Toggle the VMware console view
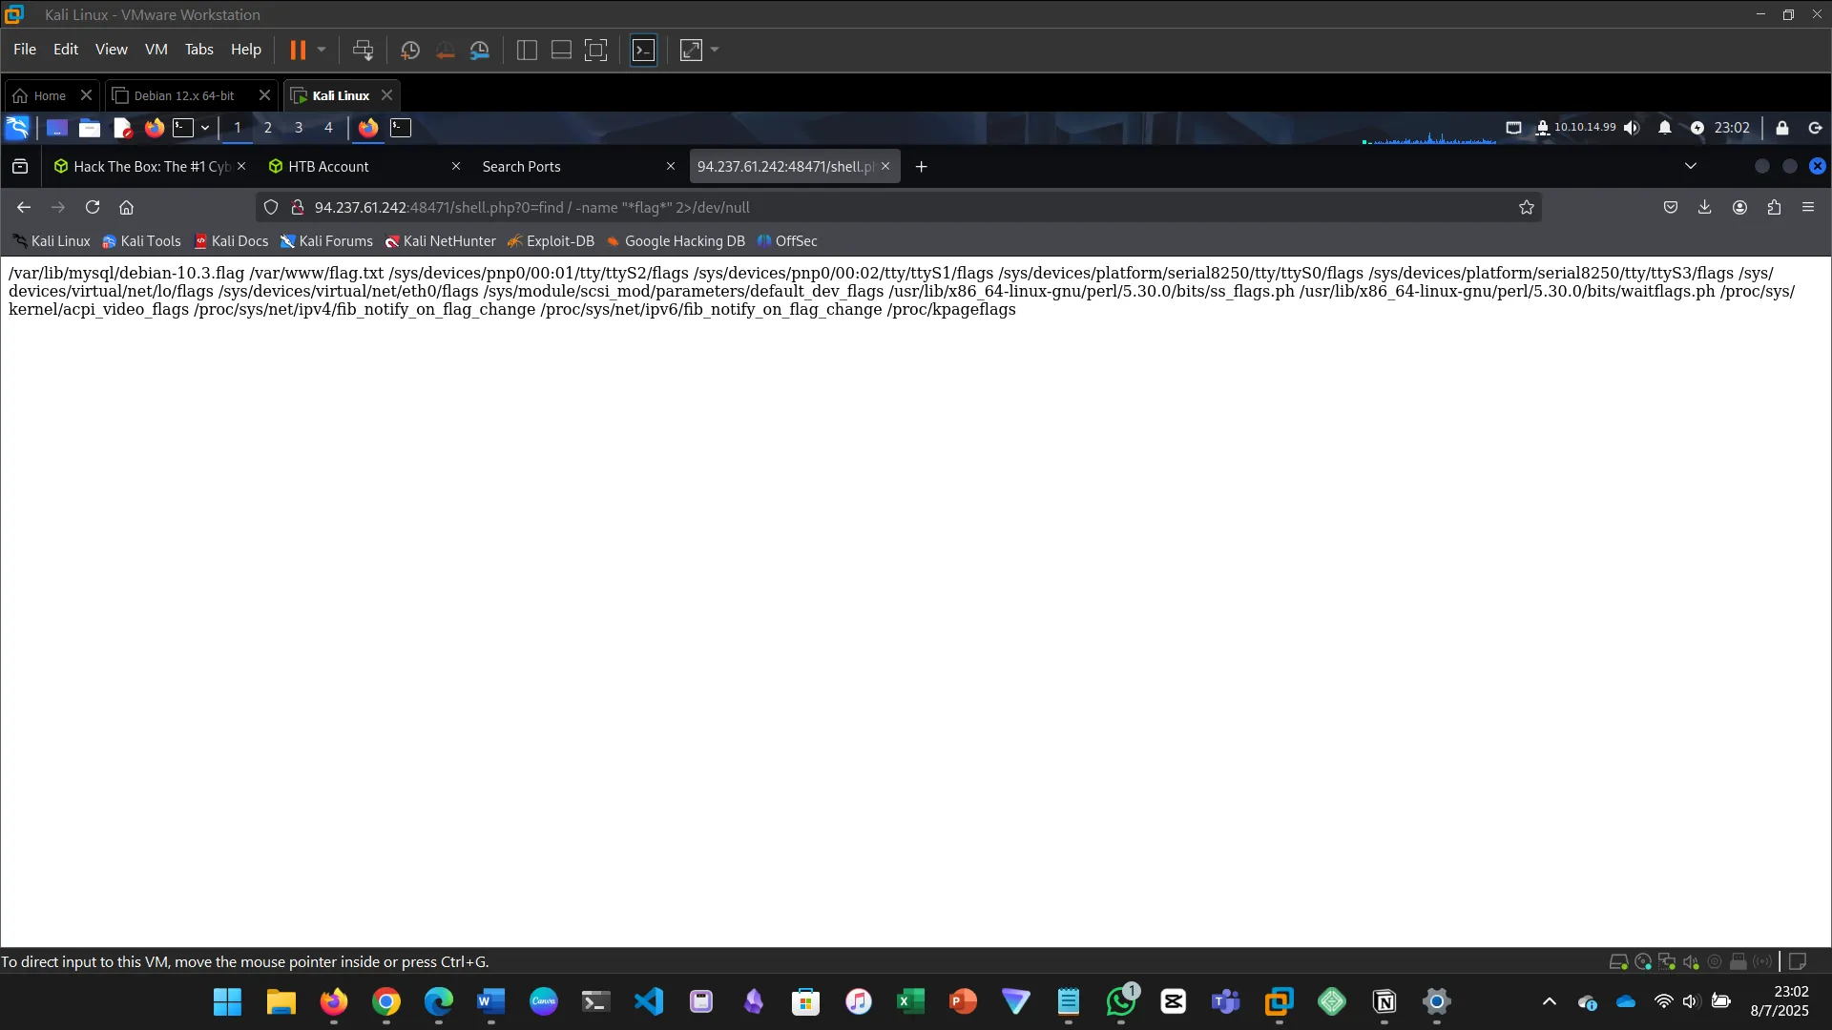The height and width of the screenshot is (1030, 1832). [x=644, y=50]
